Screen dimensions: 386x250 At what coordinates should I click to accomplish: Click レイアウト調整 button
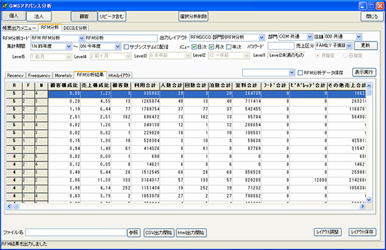[x=328, y=232]
